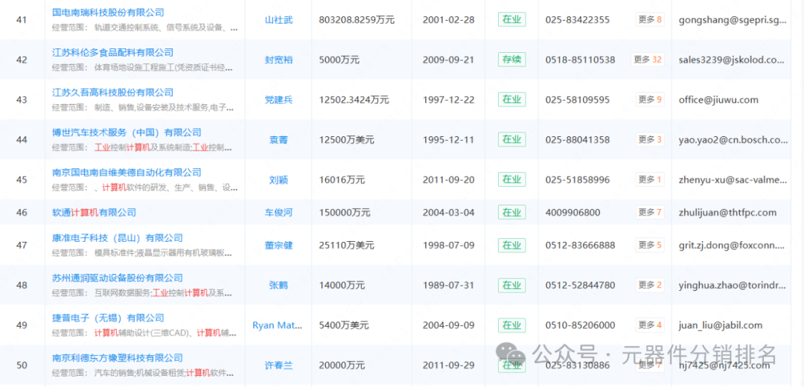Open company 南京国电南自维美德自动化有限公司
The width and height of the screenshot is (804, 387).
tap(127, 173)
